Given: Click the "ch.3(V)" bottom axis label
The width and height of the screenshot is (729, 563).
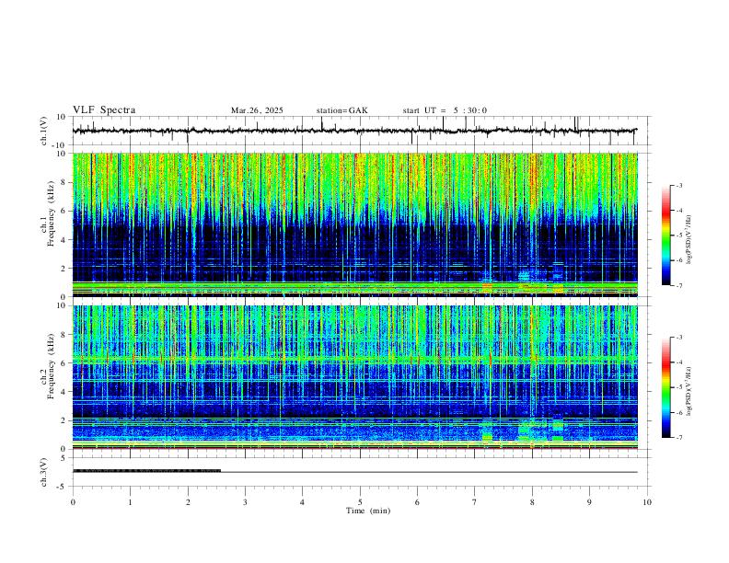Looking at the screenshot, I should point(44,472).
